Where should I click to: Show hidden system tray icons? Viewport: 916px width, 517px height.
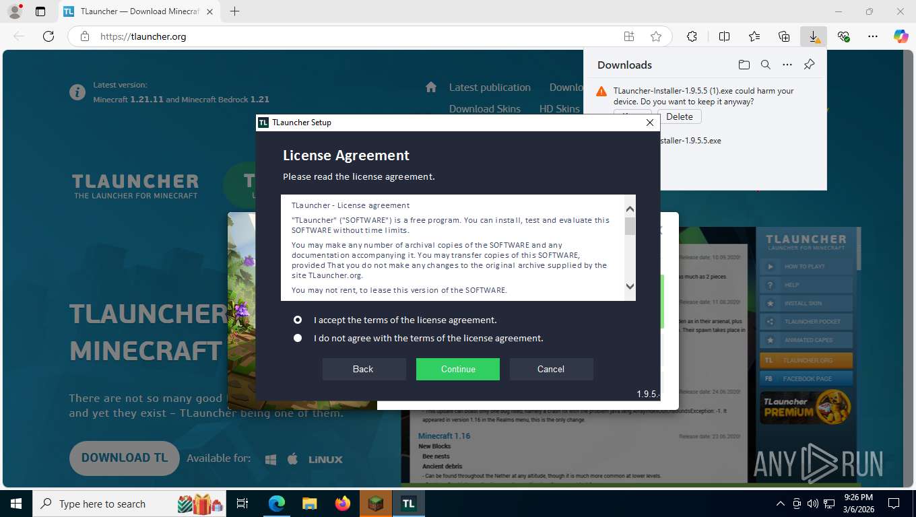coord(781,504)
